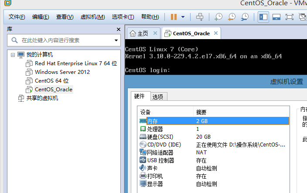The image size is (307, 193).
Task: Open the 文件(F) menu
Action: tap(17, 17)
